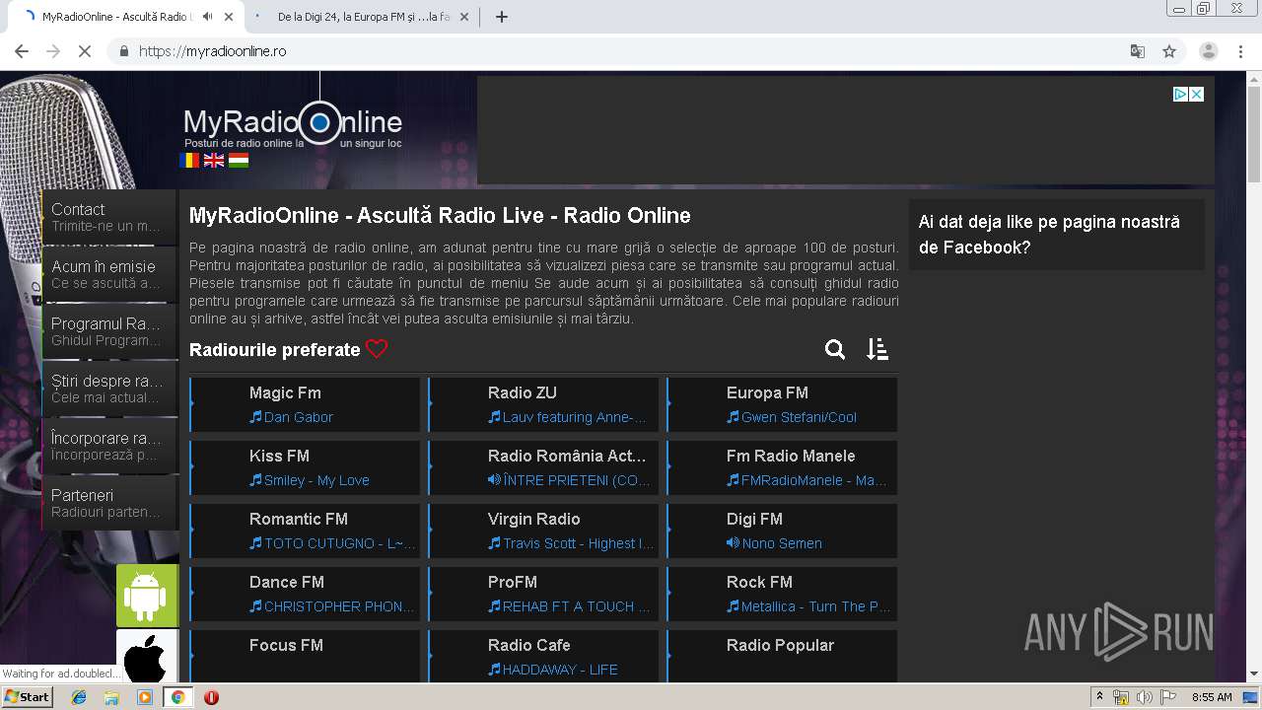Click the MyRadioOnline logo
This screenshot has width=1262, height=710.
[x=293, y=125]
